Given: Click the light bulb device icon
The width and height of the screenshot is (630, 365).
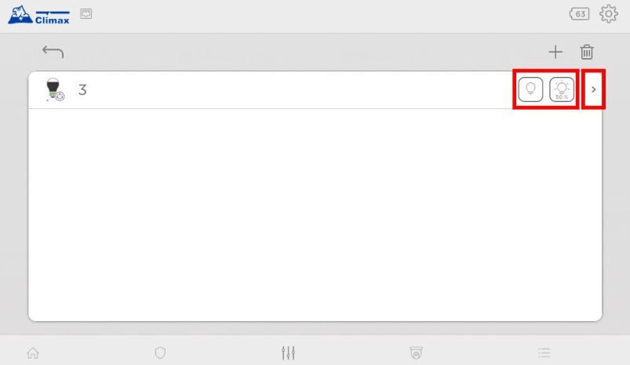Looking at the screenshot, I should tap(54, 90).
